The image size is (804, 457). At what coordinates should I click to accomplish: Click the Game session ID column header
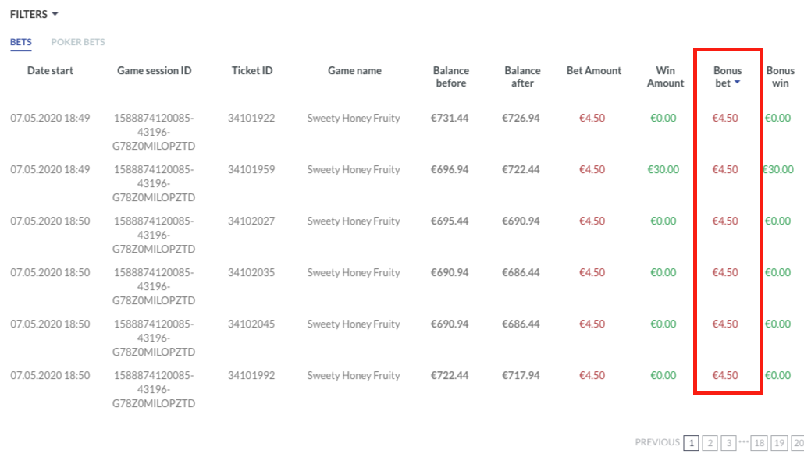coord(154,71)
